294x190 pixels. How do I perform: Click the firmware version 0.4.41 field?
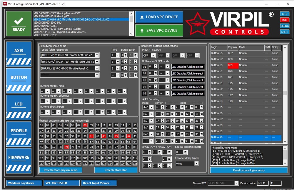click(x=263, y=183)
